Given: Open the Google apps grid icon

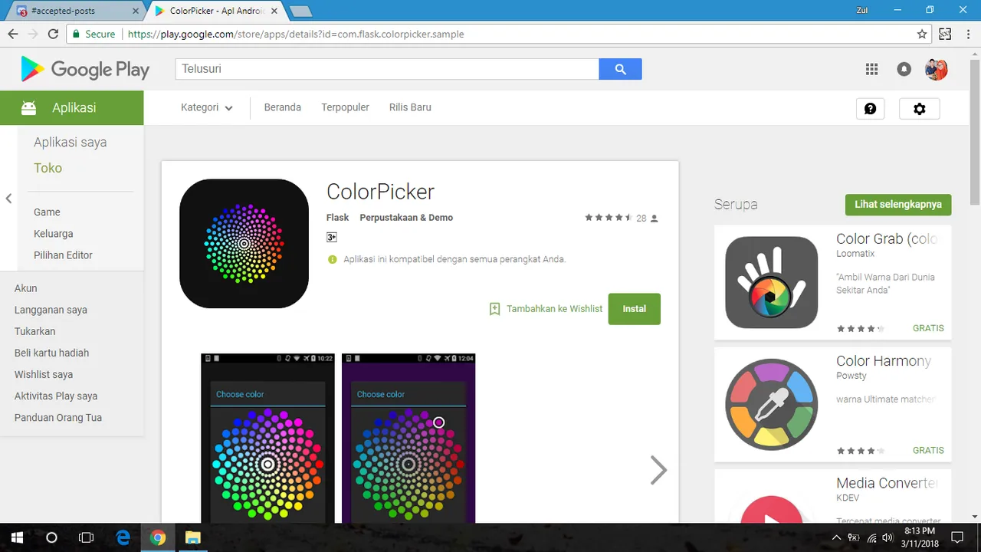Looking at the screenshot, I should [x=871, y=69].
